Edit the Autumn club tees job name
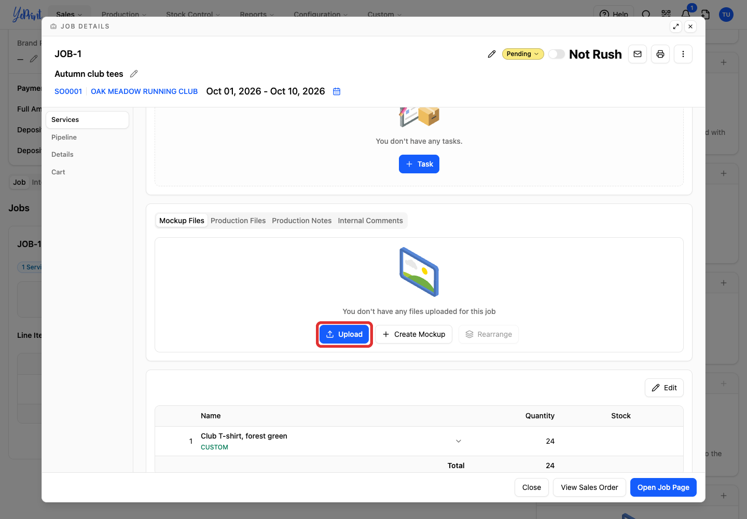Image resolution: width=747 pixels, height=519 pixels. coord(134,74)
